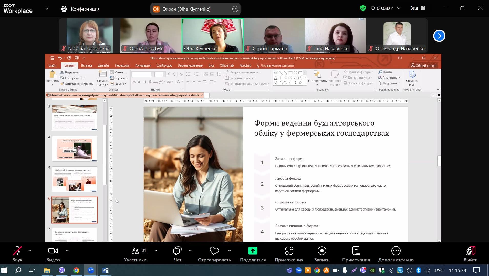Image resolution: width=489 pixels, height=276 pixels.
Task: Show next participants with blue arrow
Action: pyautogui.click(x=439, y=36)
